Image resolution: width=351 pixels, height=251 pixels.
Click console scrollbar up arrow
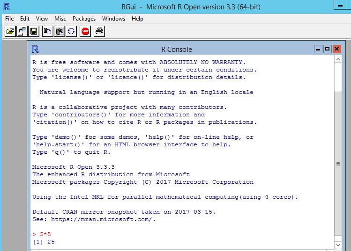click(338, 59)
